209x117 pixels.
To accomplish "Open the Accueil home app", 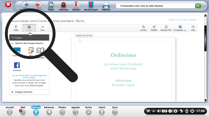I will click(x=10, y=111).
